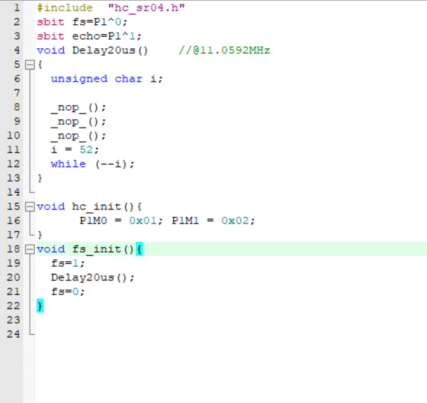Click line number 1 in the gutter
427x403 pixels.
17,8
